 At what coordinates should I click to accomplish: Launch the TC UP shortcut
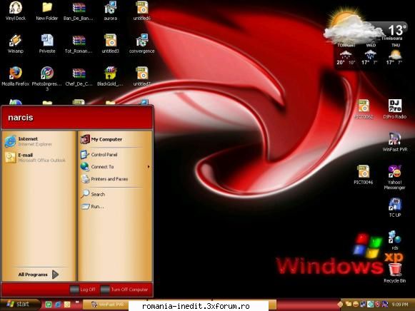(x=395, y=208)
